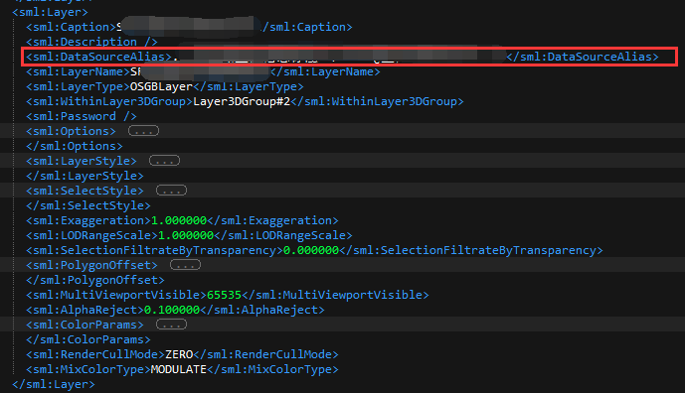Click the LODRangeScale value 1.000000

click(186, 235)
